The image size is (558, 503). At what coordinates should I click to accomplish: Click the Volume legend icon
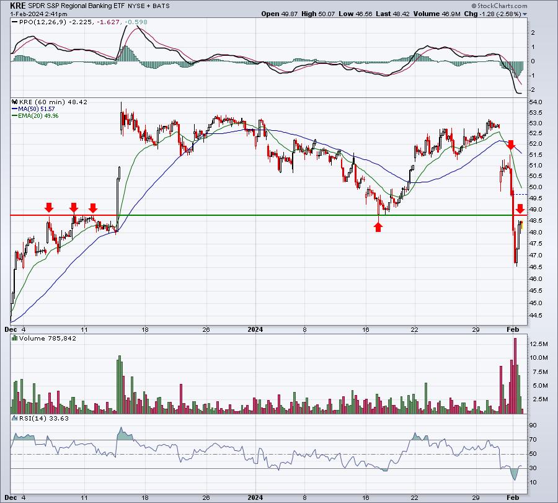tap(15, 338)
